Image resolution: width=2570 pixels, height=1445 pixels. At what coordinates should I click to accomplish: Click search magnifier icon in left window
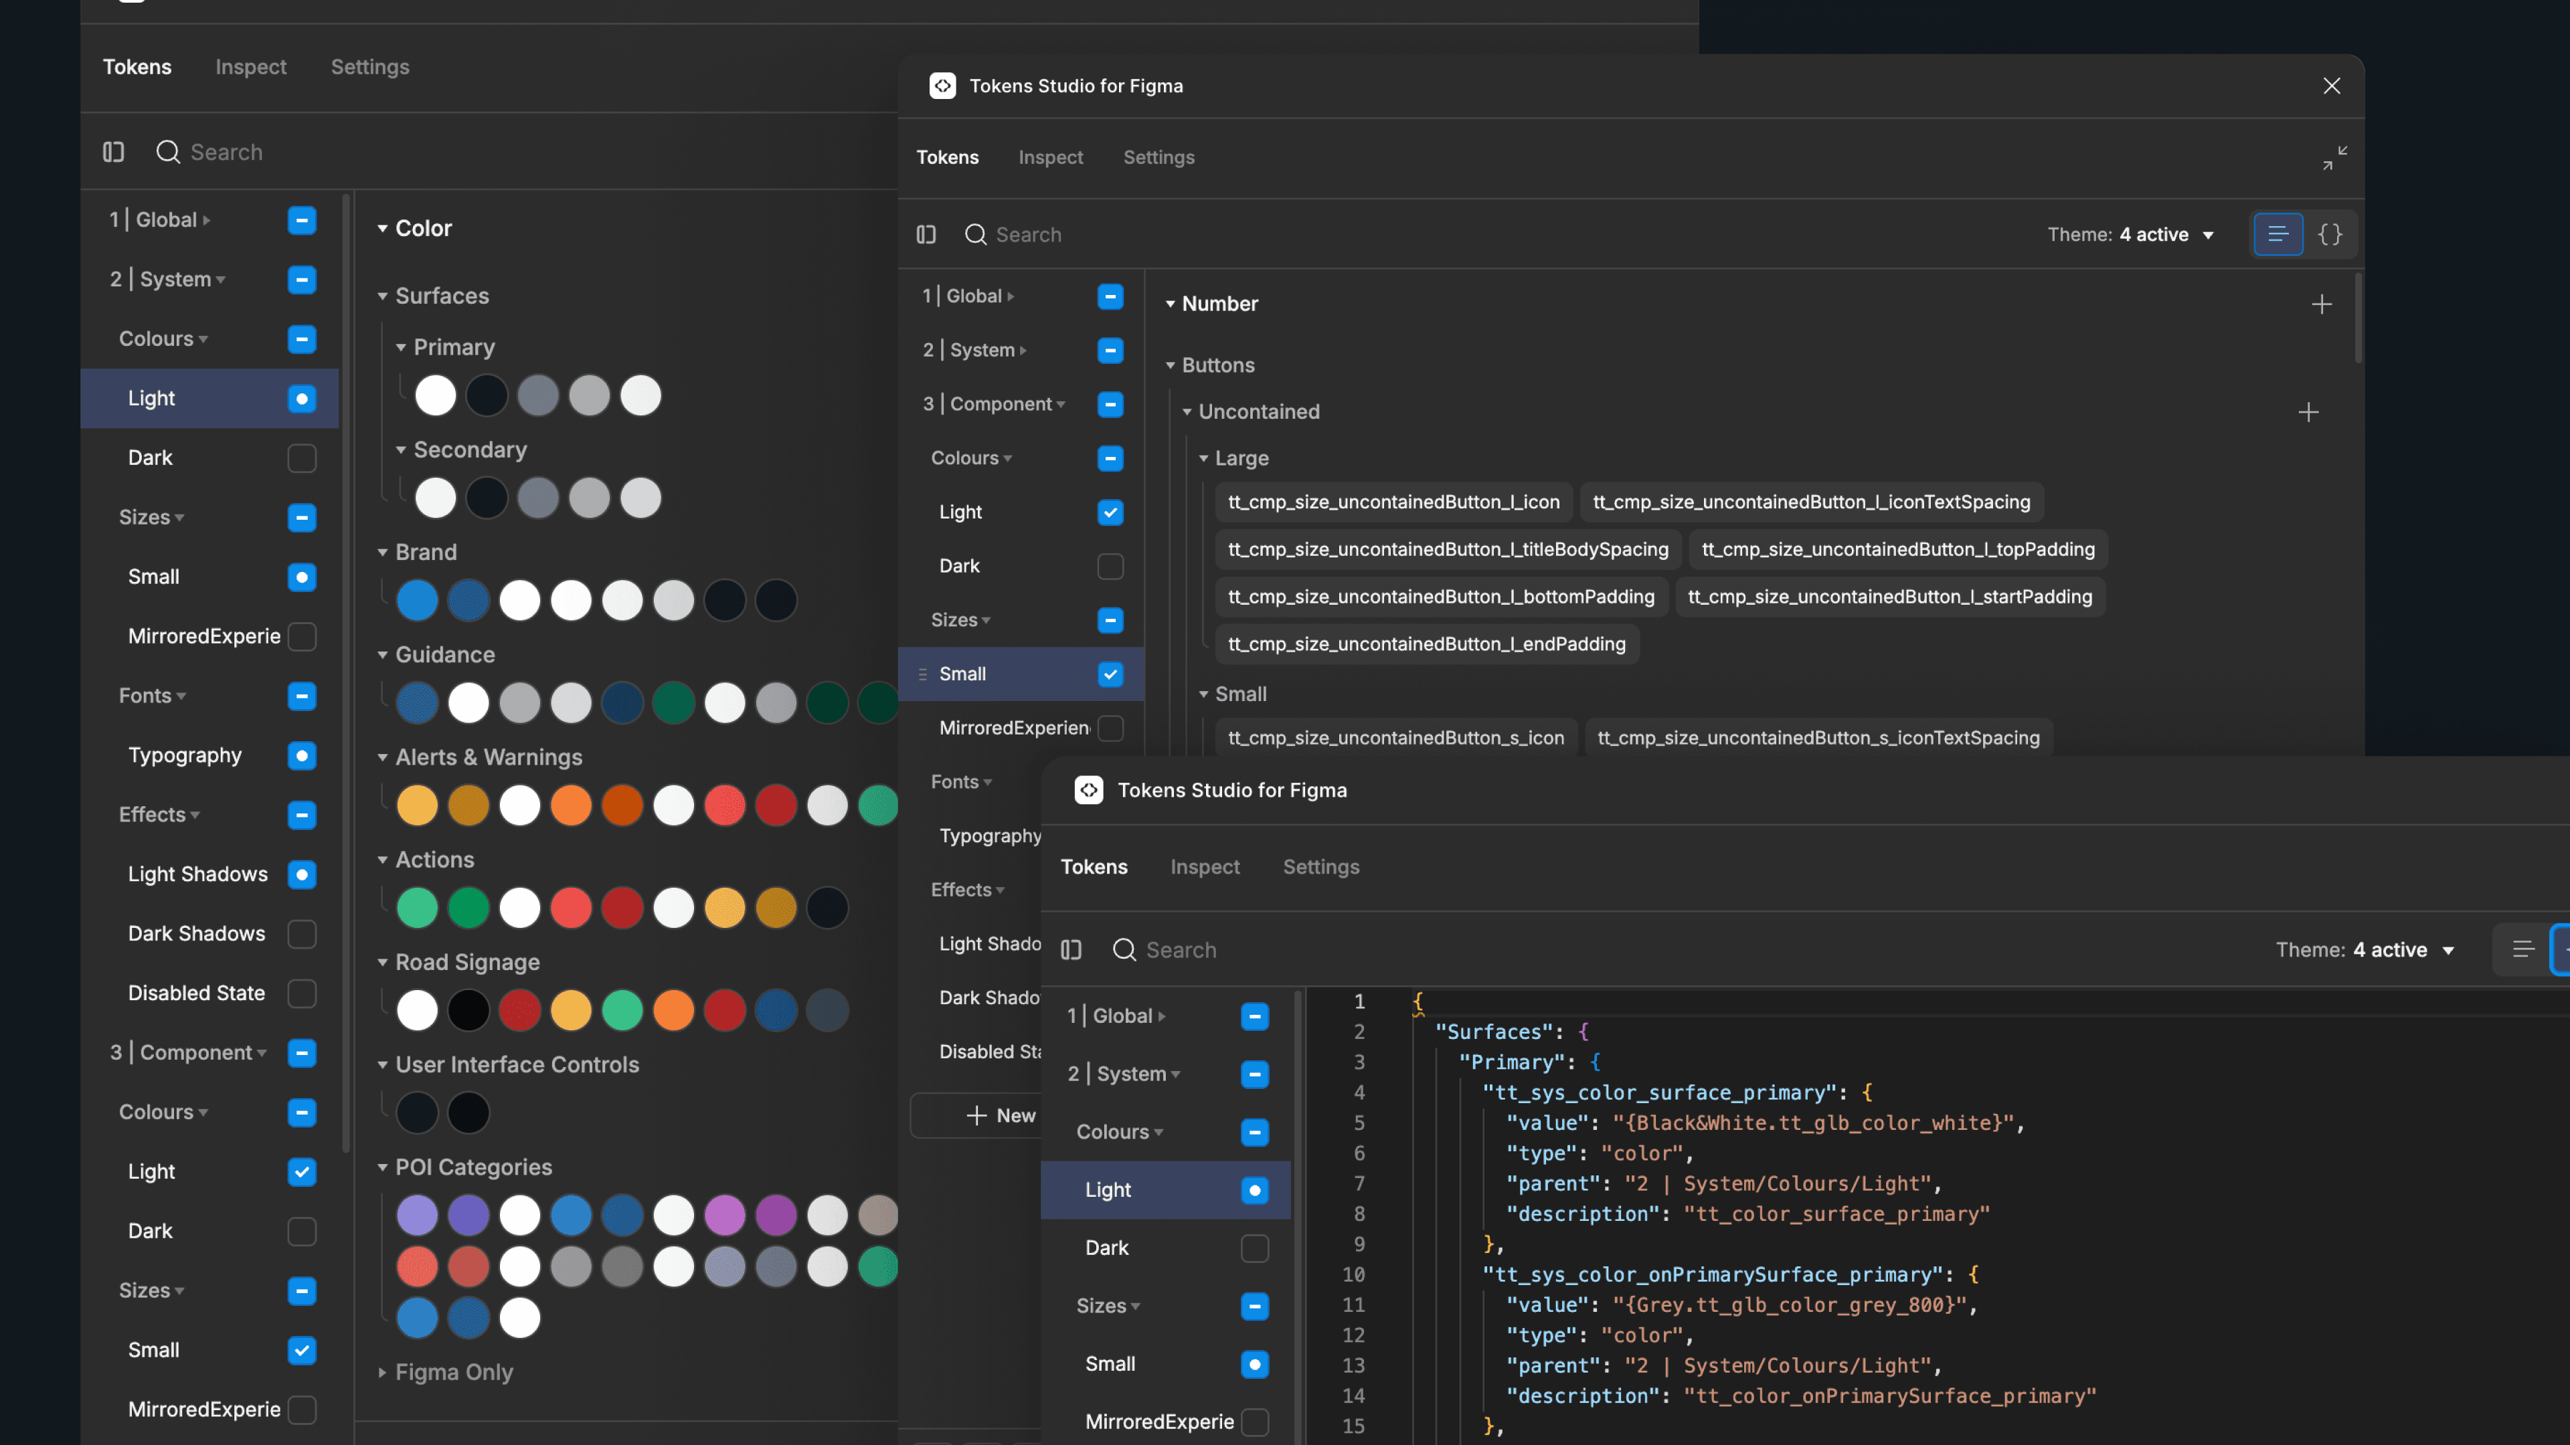coord(167,152)
